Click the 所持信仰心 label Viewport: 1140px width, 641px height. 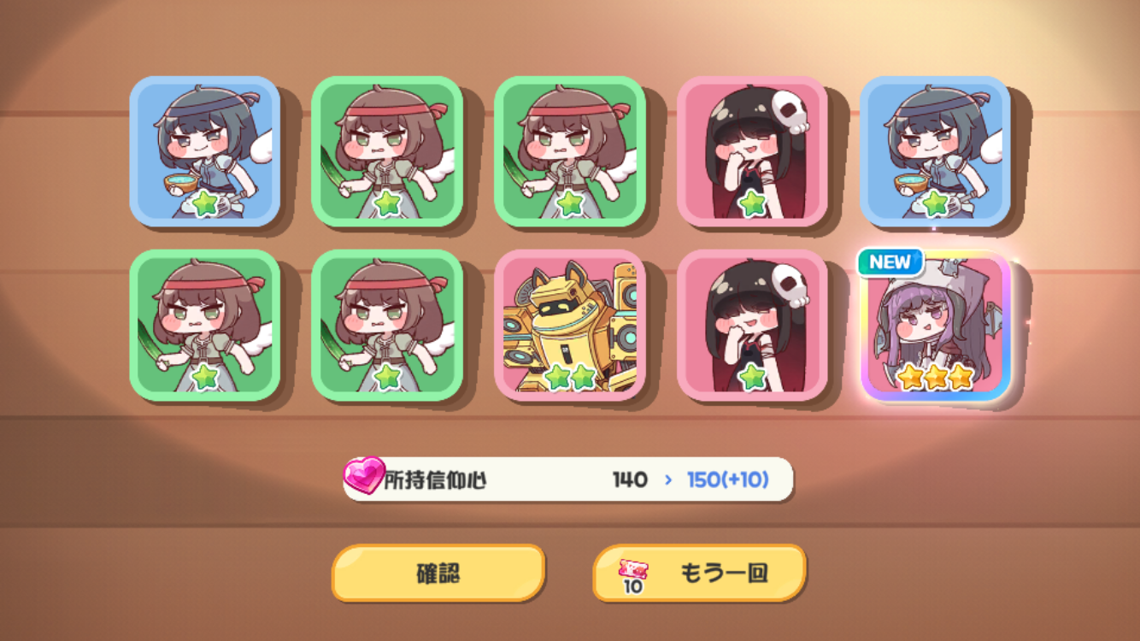[x=435, y=480]
